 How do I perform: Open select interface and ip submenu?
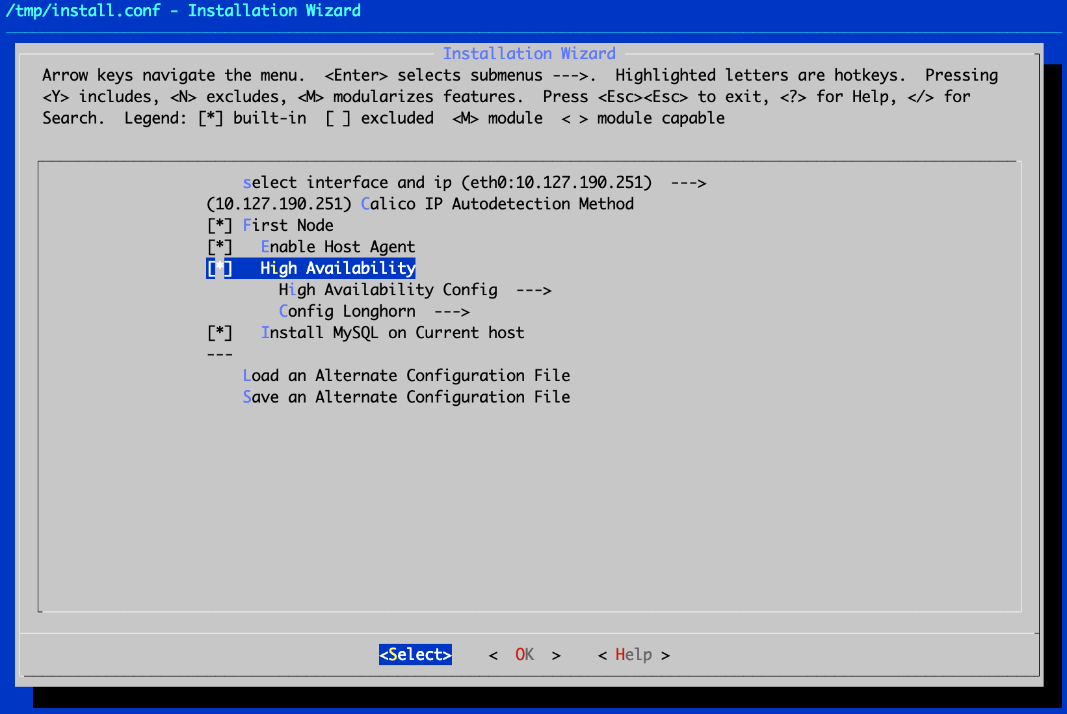tap(475, 183)
